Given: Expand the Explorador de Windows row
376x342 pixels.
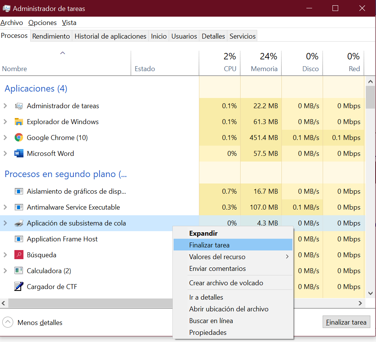Looking at the screenshot, I should pyautogui.click(x=5, y=121).
